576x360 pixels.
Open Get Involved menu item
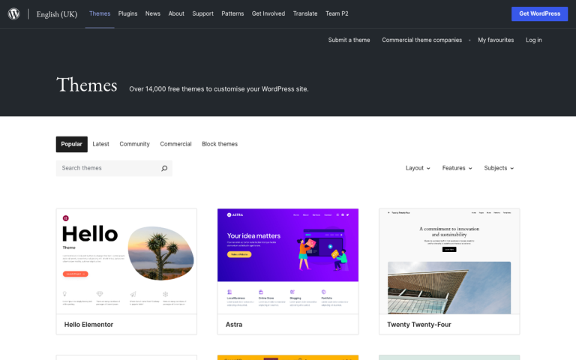[268, 13]
